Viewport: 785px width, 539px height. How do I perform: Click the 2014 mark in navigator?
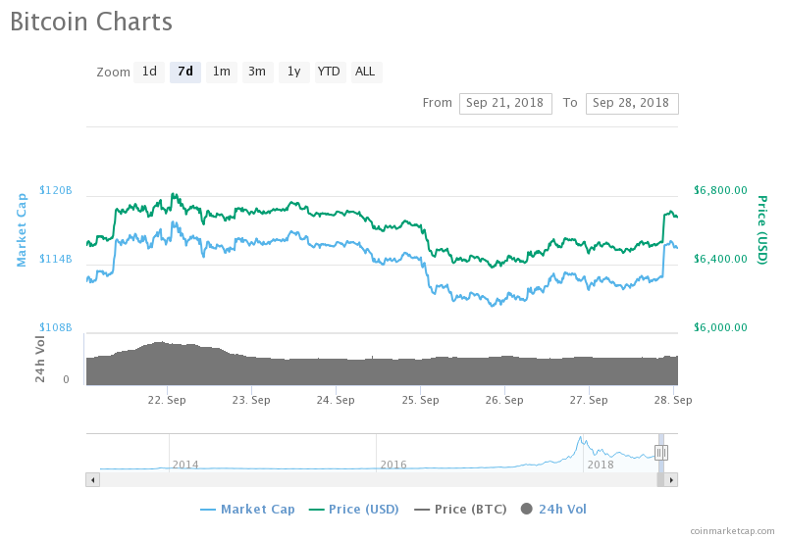(x=185, y=465)
